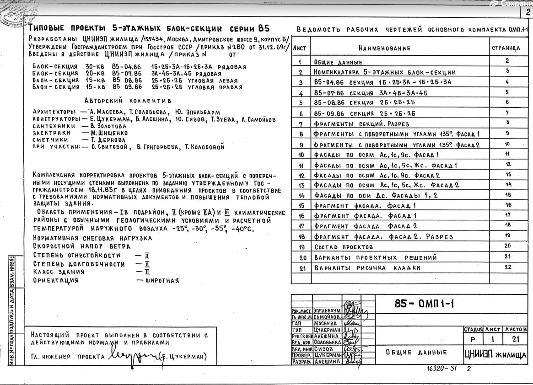The width and height of the screenshot is (533, 385).
Task: Click the title 'Типовые проекты 5-этажных блок-секции'
Action: 149,27
